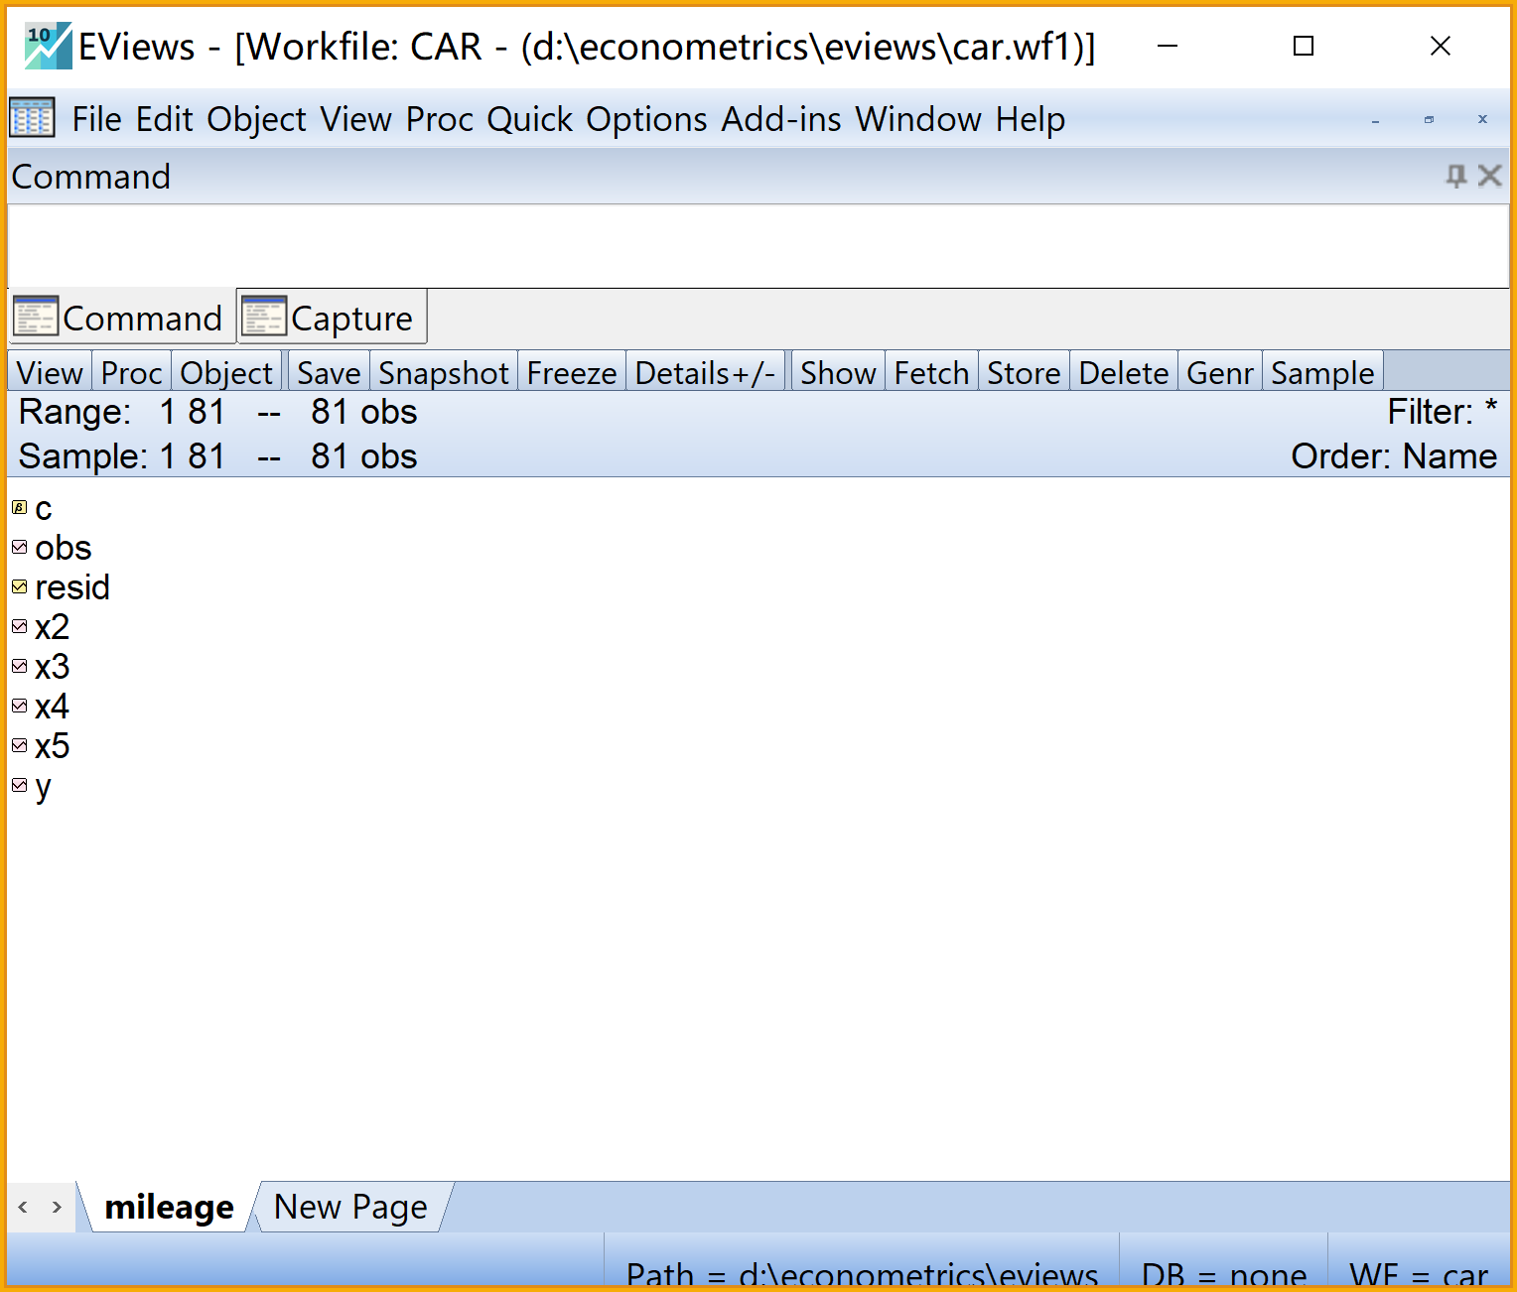Click the x5 series icon
The width and height of the screenshot is (1517, 1292).
tap(19, 745)
